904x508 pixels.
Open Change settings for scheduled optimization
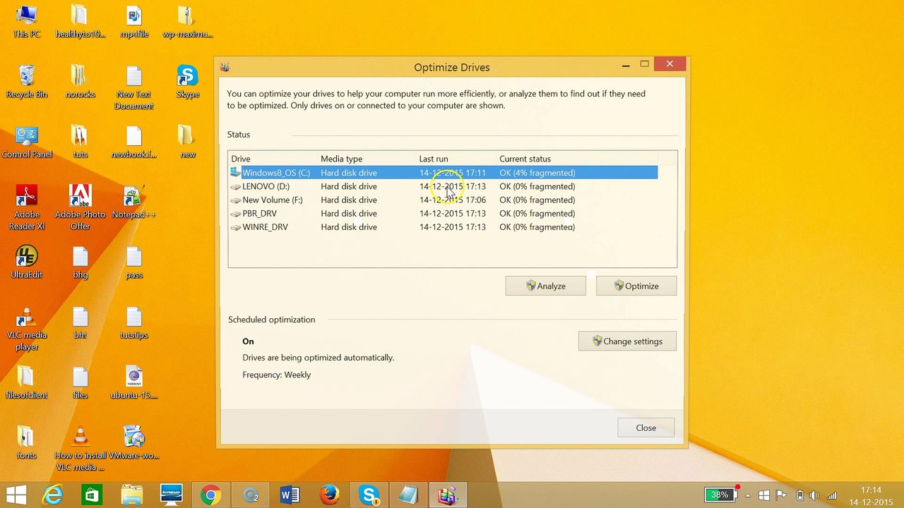click(x=627, y=341)
